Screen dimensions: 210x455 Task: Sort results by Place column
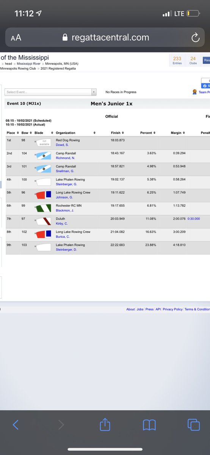[x=13, y=133]
